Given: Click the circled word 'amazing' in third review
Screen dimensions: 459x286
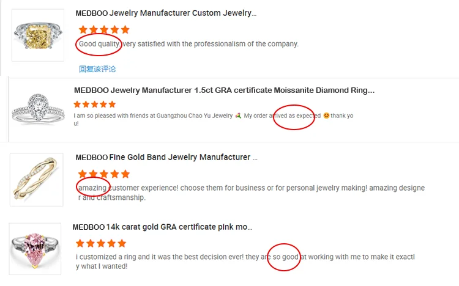Looking at the screenshot, I should [x=92, y=188].
